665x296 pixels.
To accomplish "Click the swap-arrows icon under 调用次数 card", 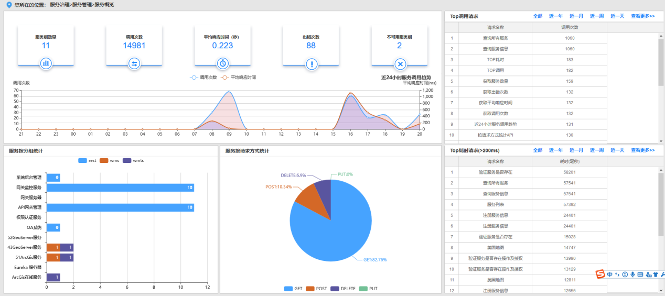I will coord(134,64).
